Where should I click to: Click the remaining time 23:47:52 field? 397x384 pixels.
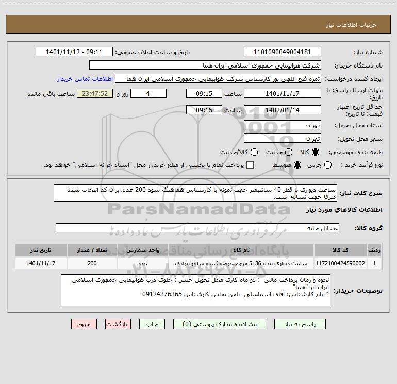[95, 94]
